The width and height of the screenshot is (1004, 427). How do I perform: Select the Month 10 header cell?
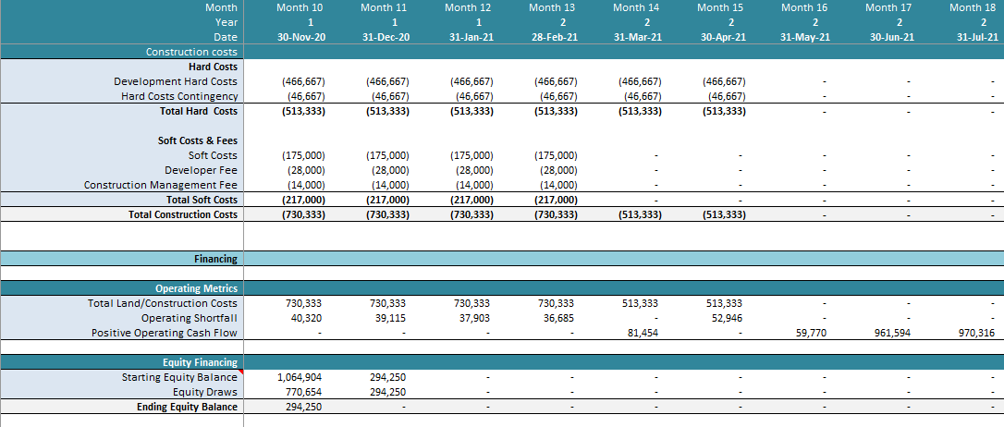point(302,7)
